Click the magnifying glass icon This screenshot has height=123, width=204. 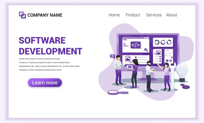pos(118,92)
